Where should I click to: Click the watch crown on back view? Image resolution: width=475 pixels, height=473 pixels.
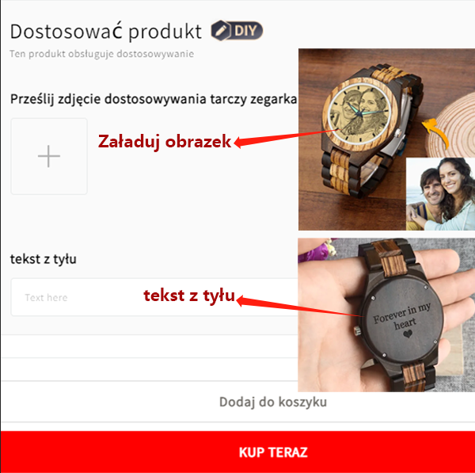coord(358,330)
